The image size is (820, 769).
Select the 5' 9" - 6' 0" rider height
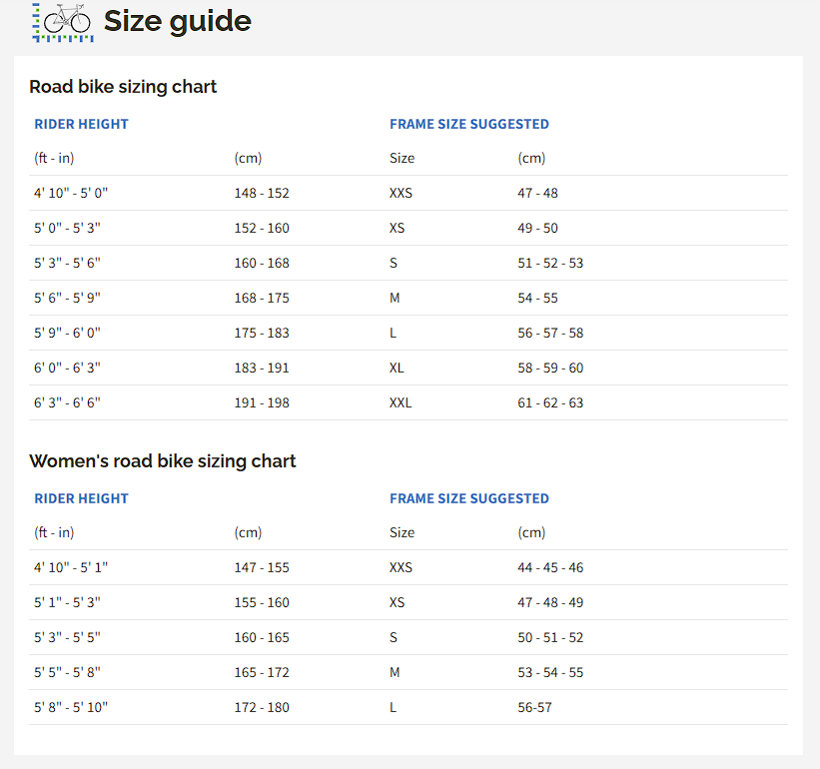click(67, 333)
